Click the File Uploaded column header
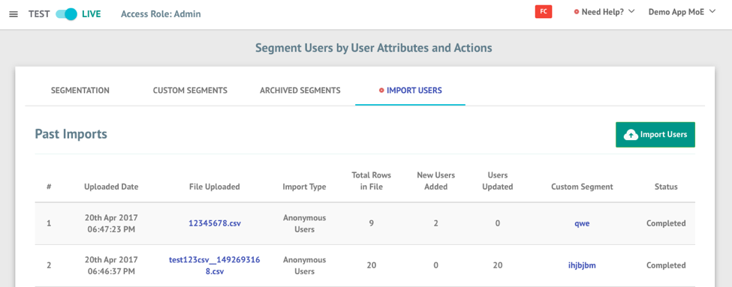Viewport: 732px width, 287px height. pos(215,187)
